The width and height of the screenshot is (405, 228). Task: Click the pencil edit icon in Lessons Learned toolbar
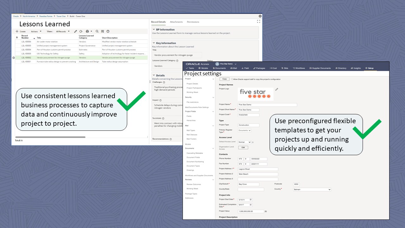(76, 31)
